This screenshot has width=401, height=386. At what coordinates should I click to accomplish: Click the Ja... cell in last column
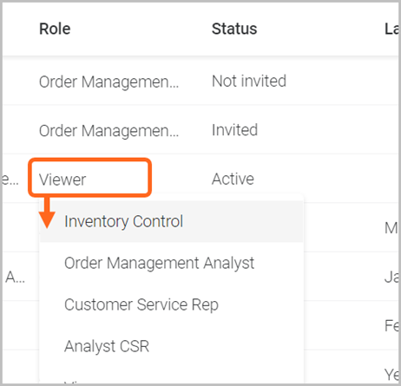(x=391, y=278)
